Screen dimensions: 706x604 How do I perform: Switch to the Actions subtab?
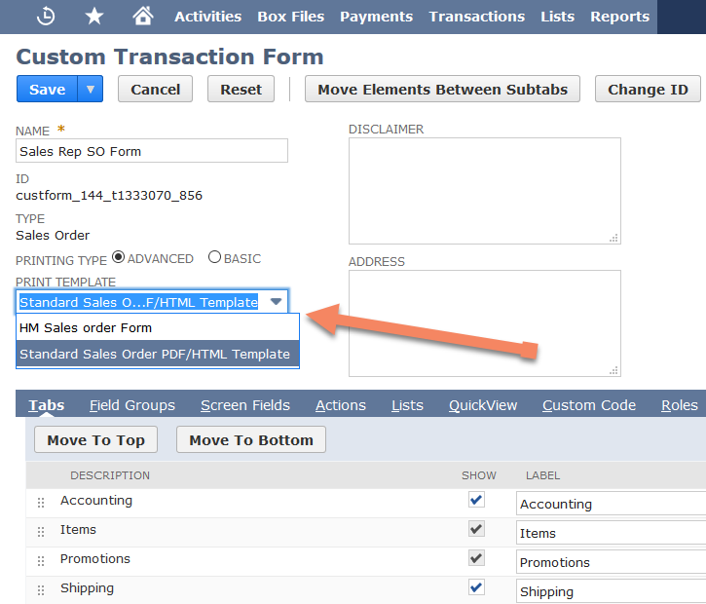point(341,405)
